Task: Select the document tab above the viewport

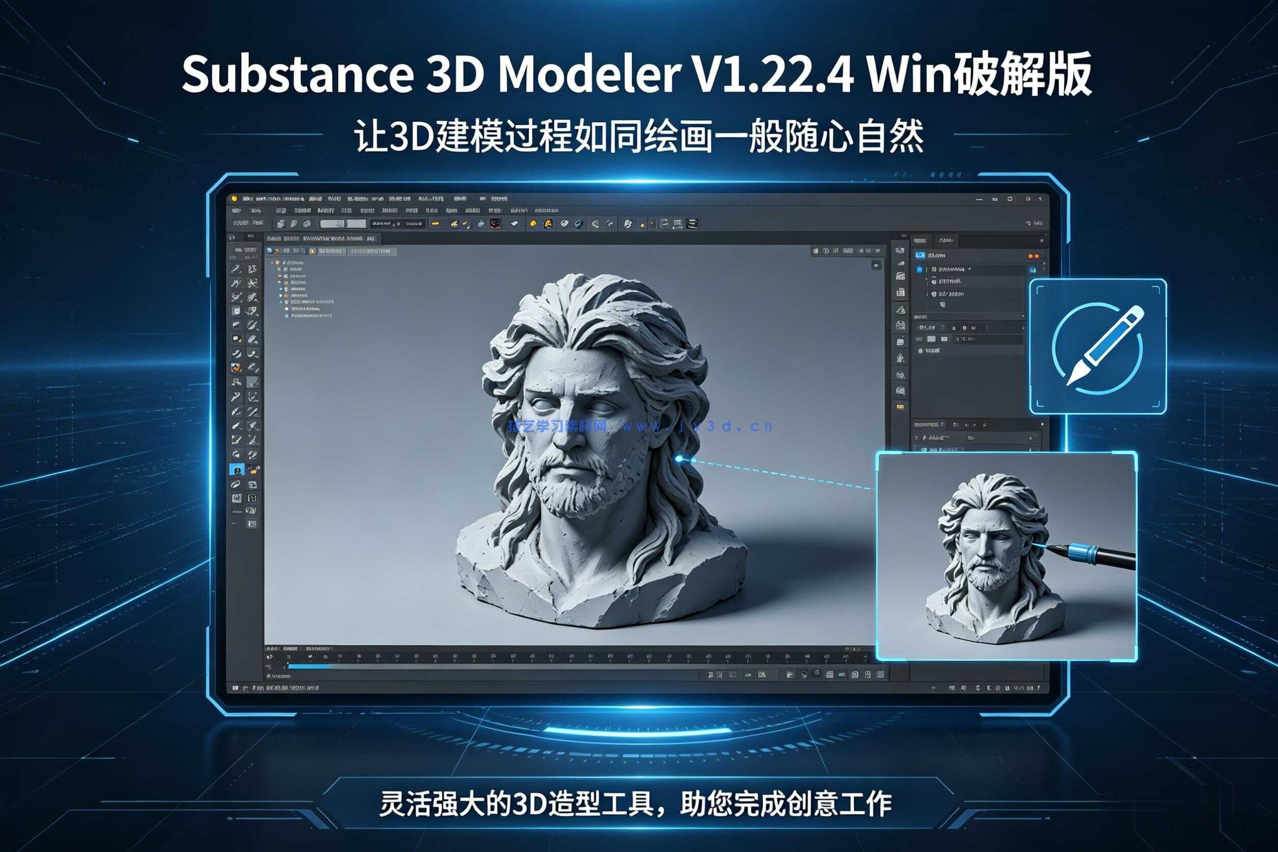Action: click(322, 238)
